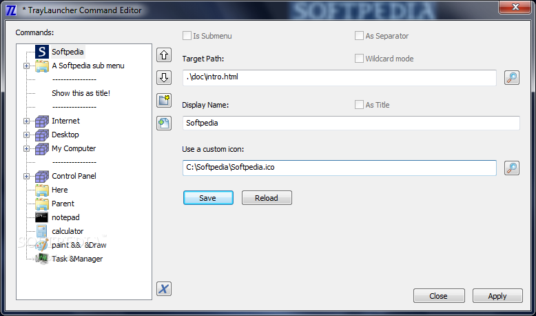Select 'paint && &Draw' entry
536x316 pixels.
pyautogui.click(x=79, y=245)
